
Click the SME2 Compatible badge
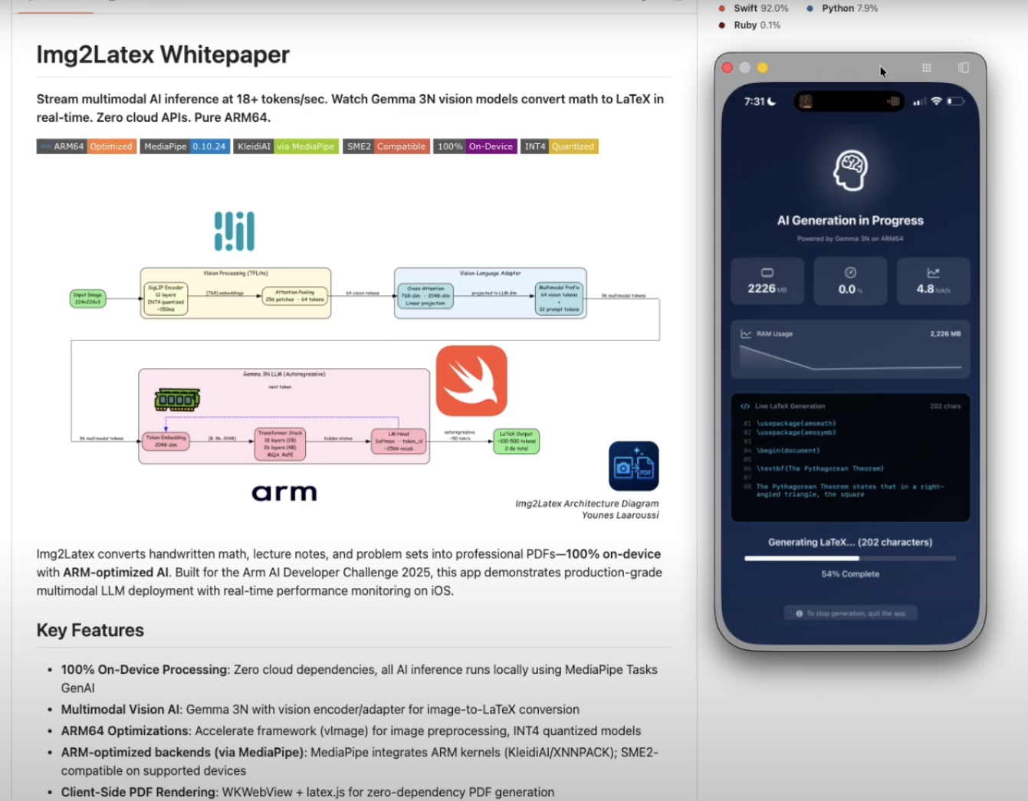tap(386, 146)
